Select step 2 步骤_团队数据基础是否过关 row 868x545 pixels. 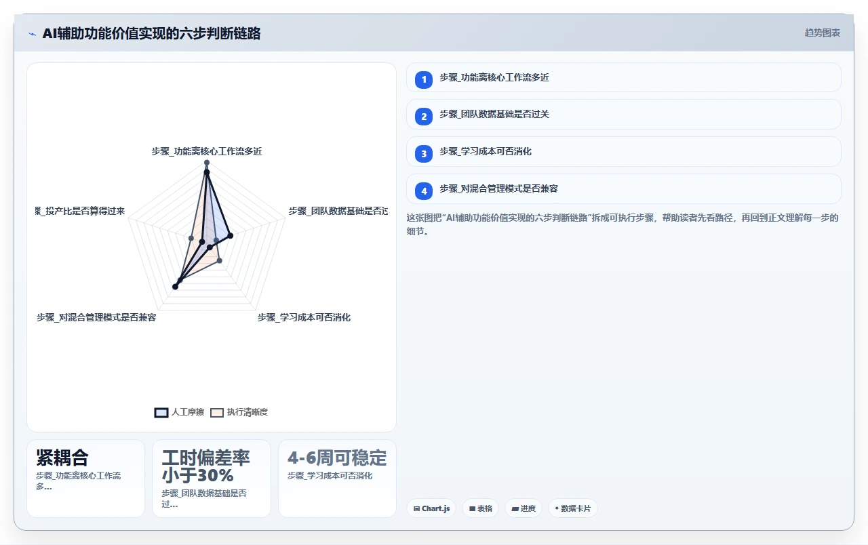coord(623,115)
